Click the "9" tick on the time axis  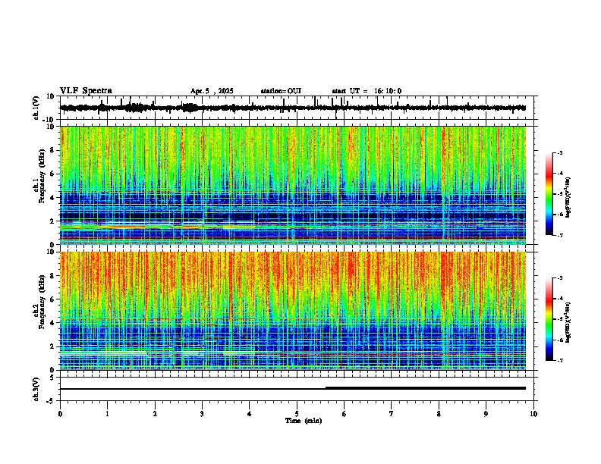tap(486, 414)
